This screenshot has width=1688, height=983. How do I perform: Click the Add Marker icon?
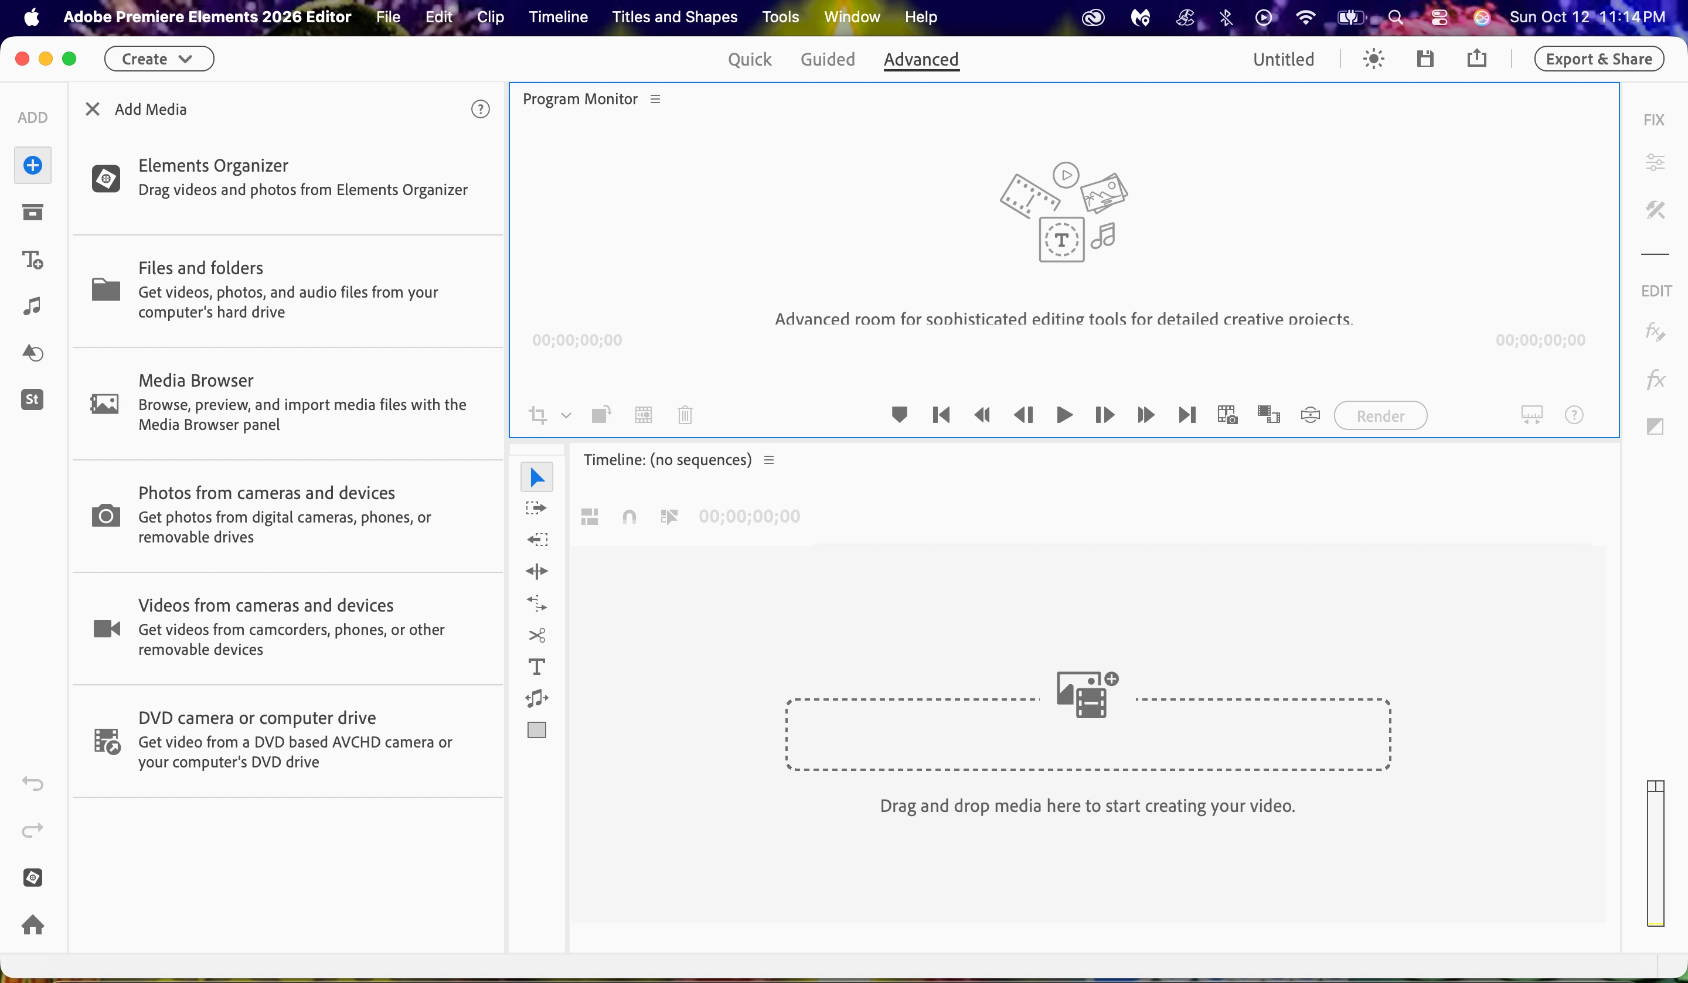coord(899,415)
